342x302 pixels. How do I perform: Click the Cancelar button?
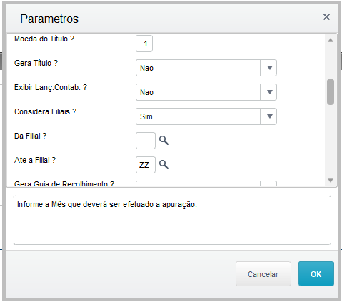pos(263,274)
